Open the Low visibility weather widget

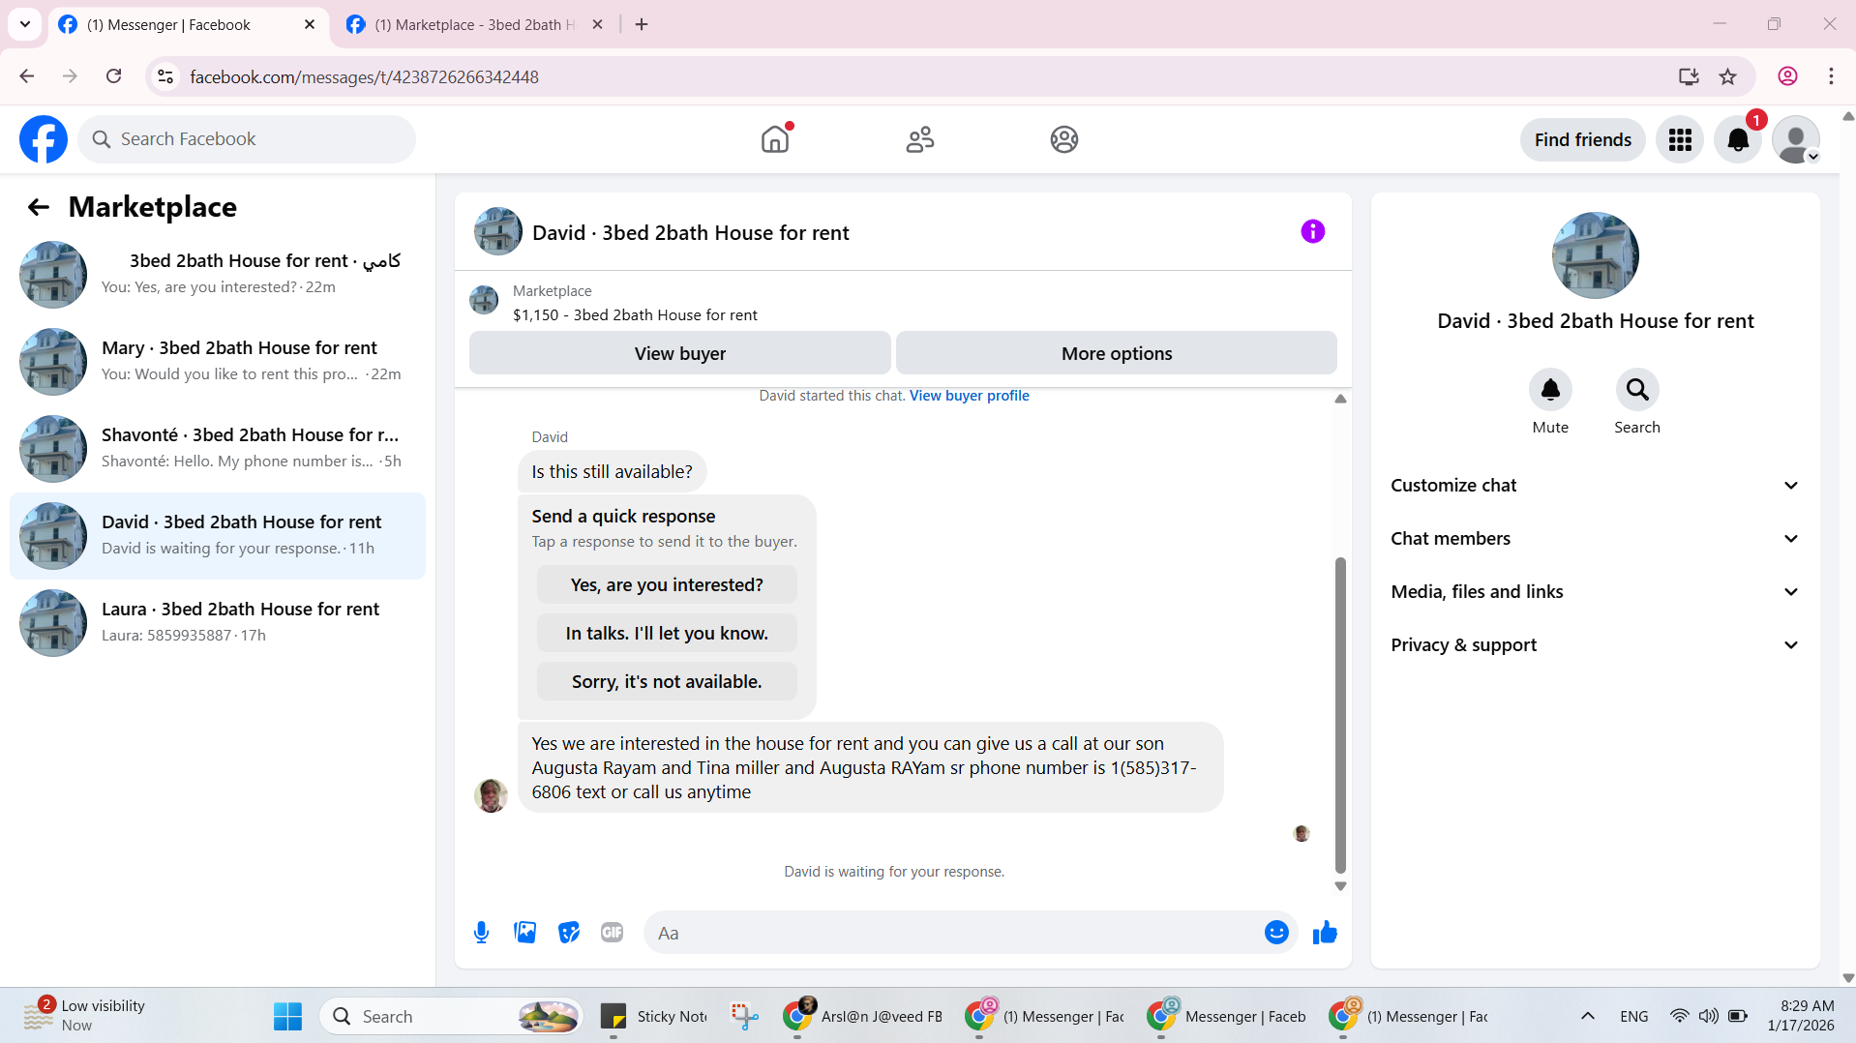(x=86, y=1016)
